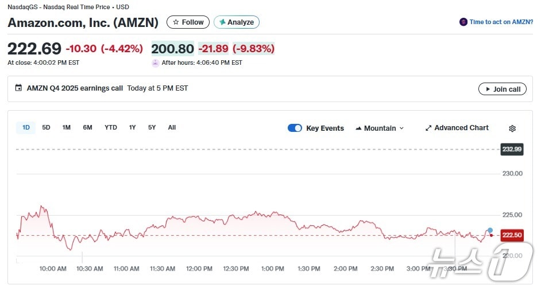Select the 5D time range tab
541x289 pixels.
(47, 128)
